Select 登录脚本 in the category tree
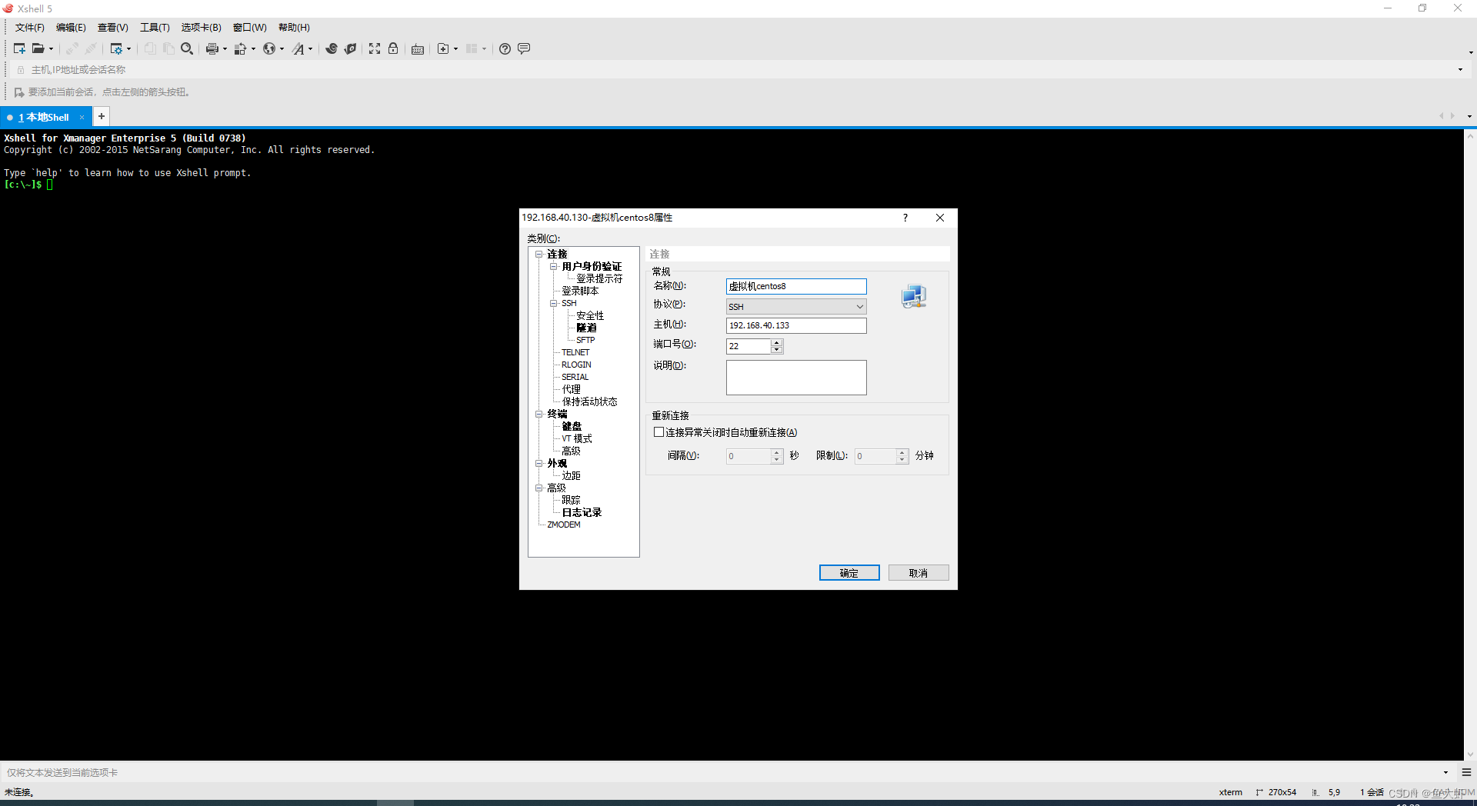Image resolution: width=1477 pixels, height=806 pixels. [x=580, y=291]
